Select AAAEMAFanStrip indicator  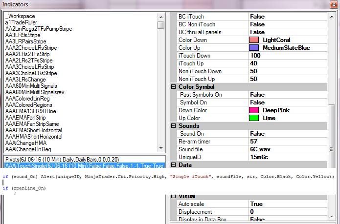click(25, 118)
